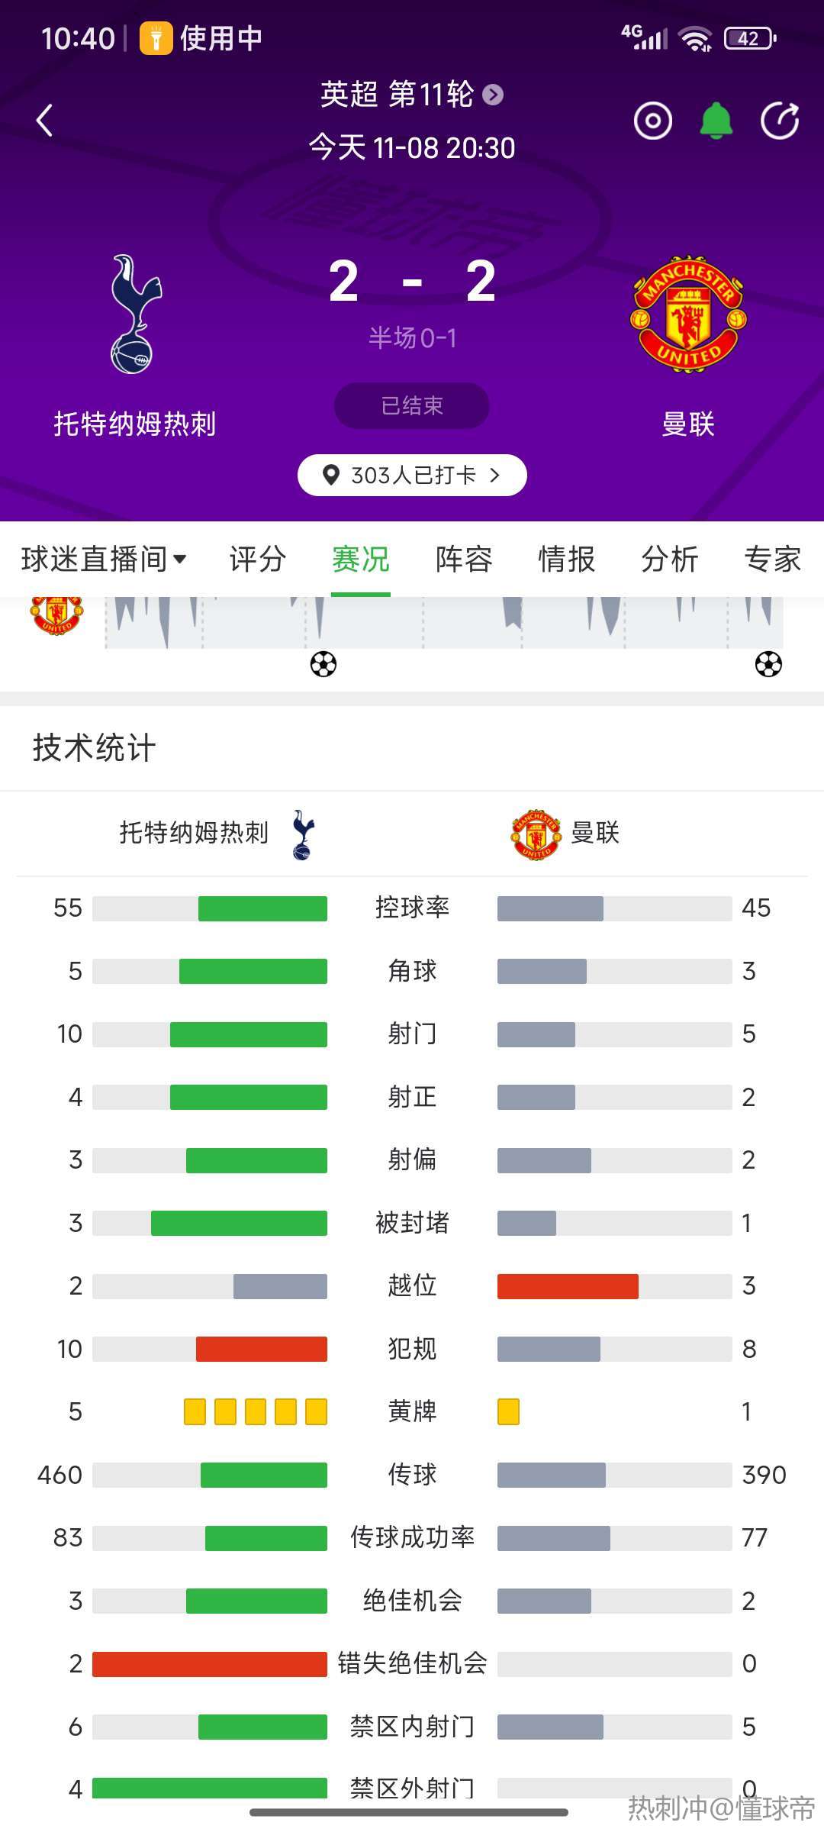This screenshot has width=824, height=1832.
Task: Tap the first goal marker on the timeline
Action: [323, 664]
